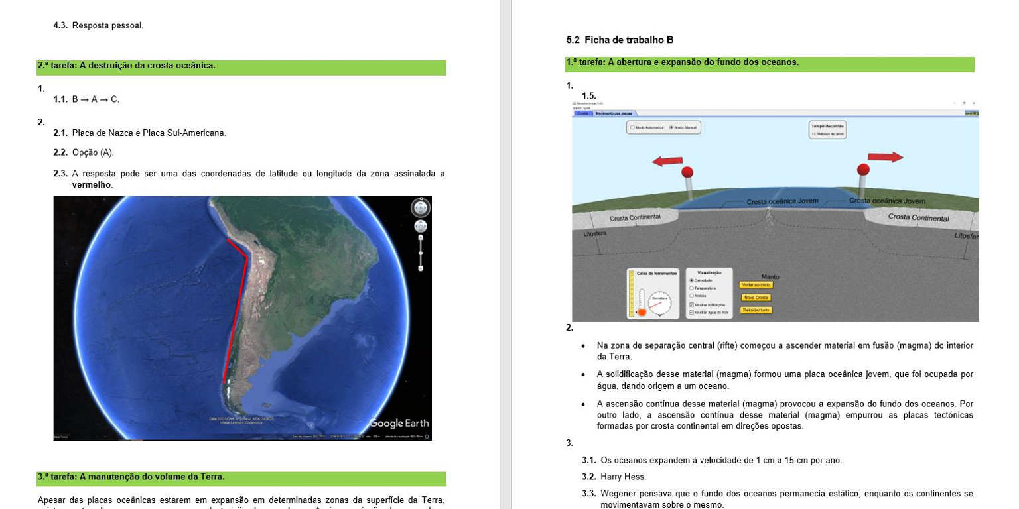Click the Manto label in the simulation
Screen dimensions: 1019x509
770,276
